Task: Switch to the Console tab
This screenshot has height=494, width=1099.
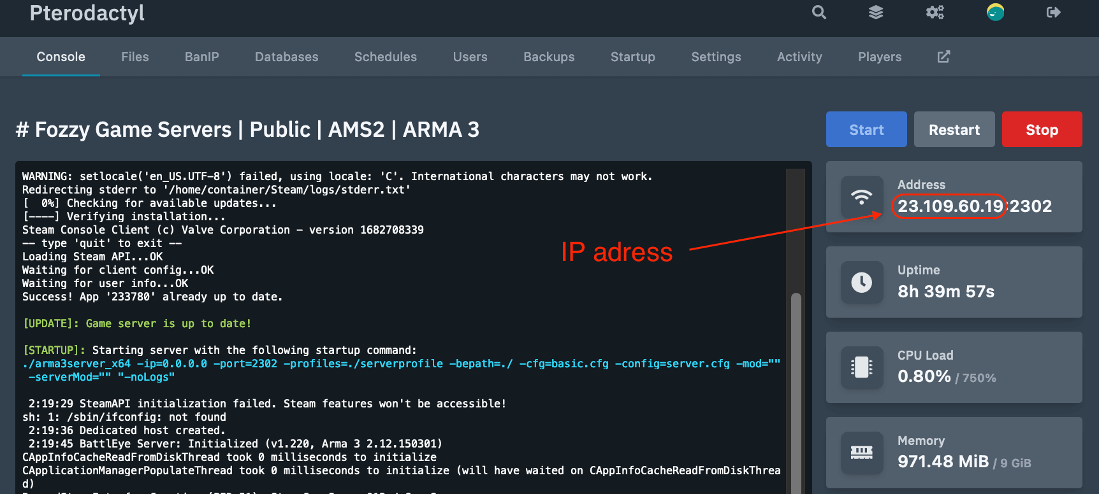Action: coord(61,57)
